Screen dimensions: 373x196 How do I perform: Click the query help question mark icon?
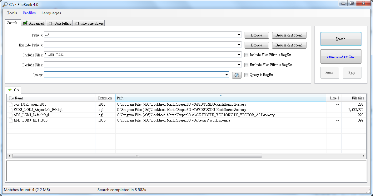point(236,75)
